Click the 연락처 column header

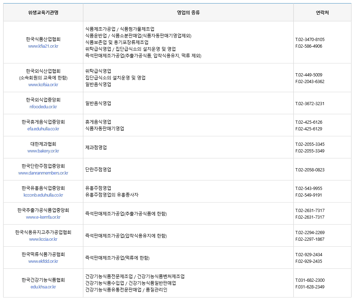pos(322,13)
